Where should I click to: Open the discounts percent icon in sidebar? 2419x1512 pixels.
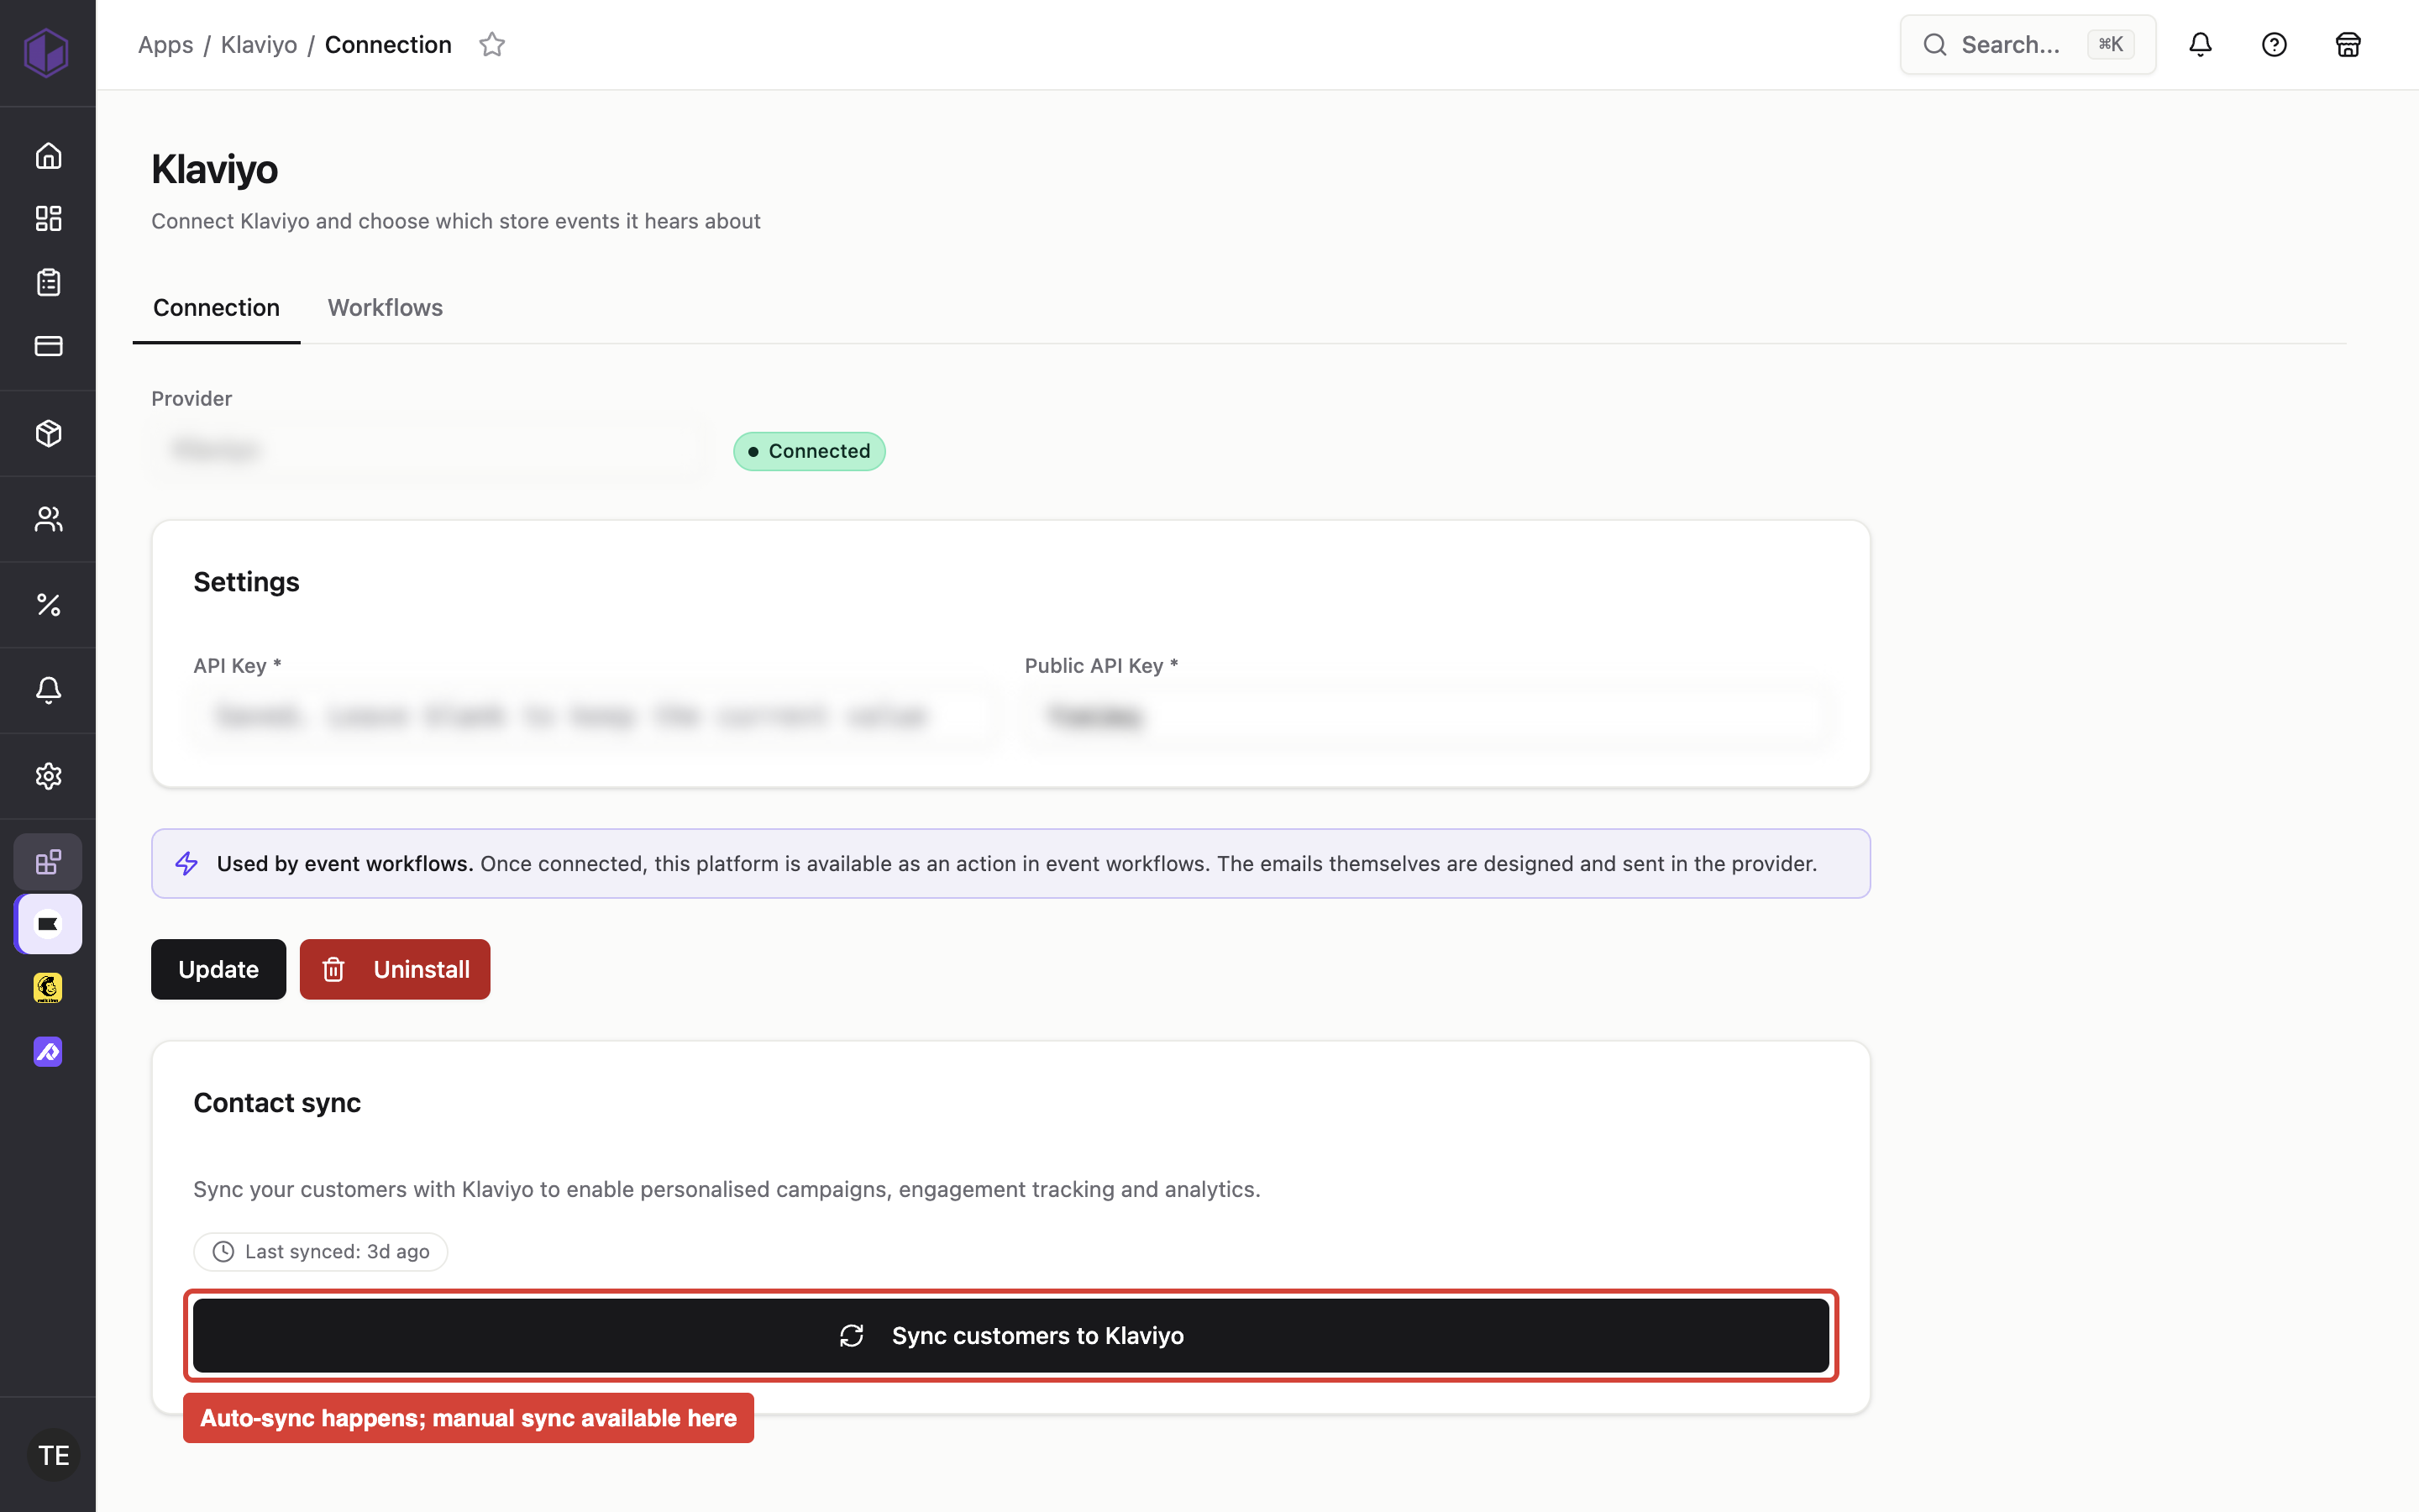(48, 604)
